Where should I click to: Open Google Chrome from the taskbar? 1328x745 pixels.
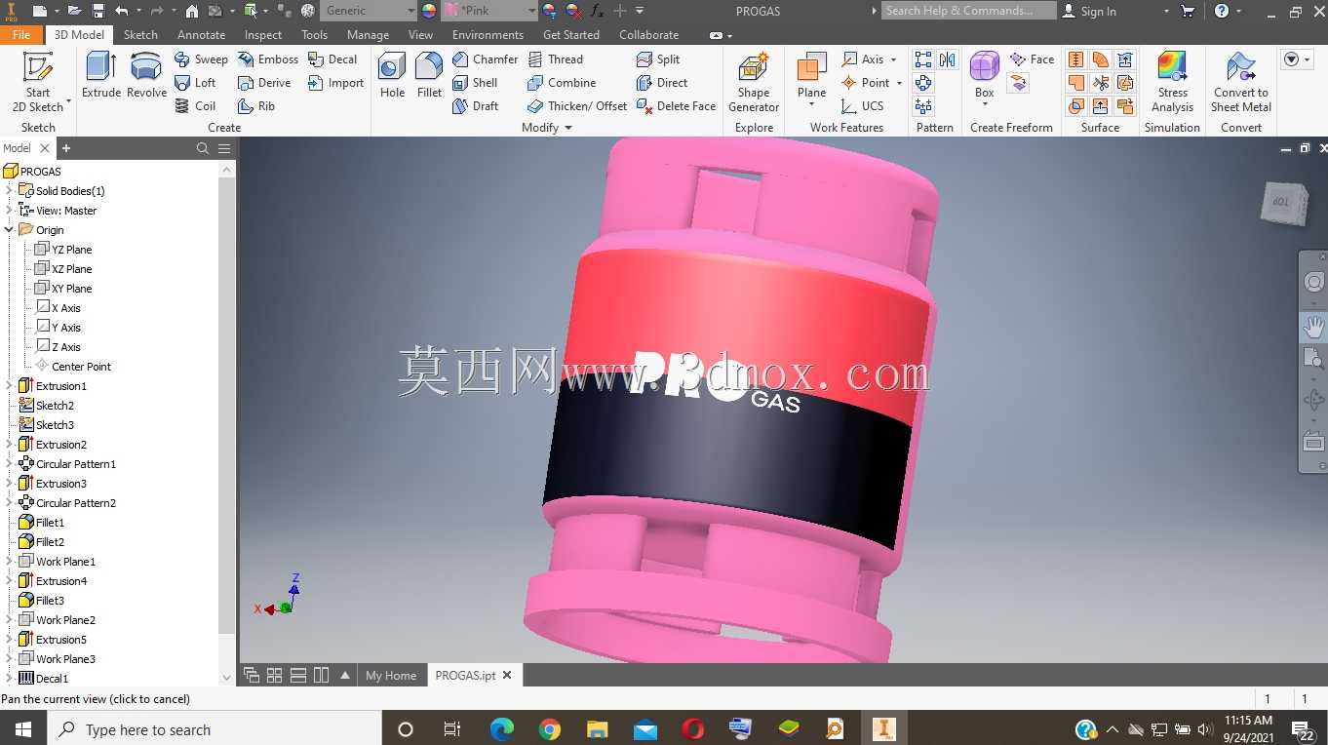click(x=550, y=729)
